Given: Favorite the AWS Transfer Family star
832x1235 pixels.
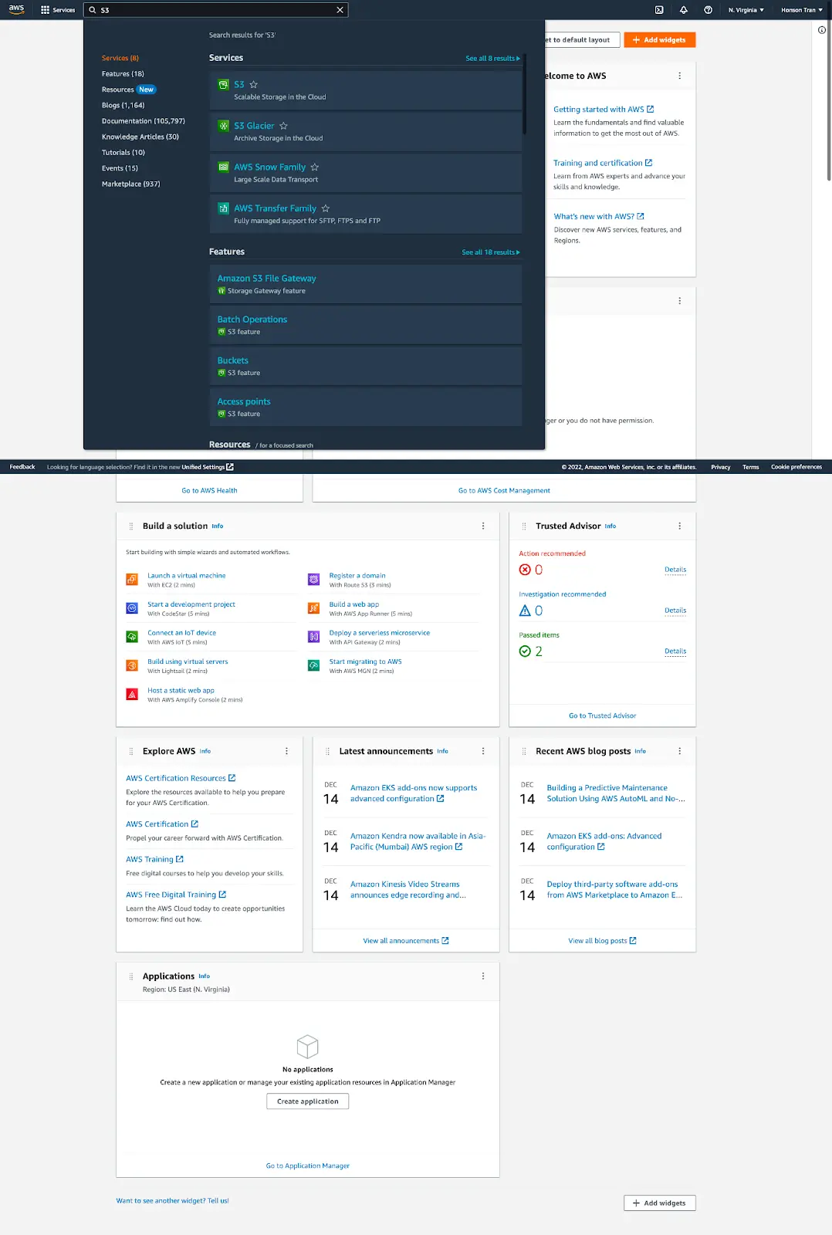Looking at the screenshot, I should pyautogui.click(x=326, y=208).
